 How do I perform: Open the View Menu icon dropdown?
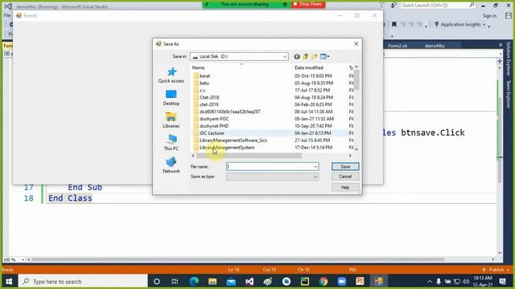tap(325, 57)
